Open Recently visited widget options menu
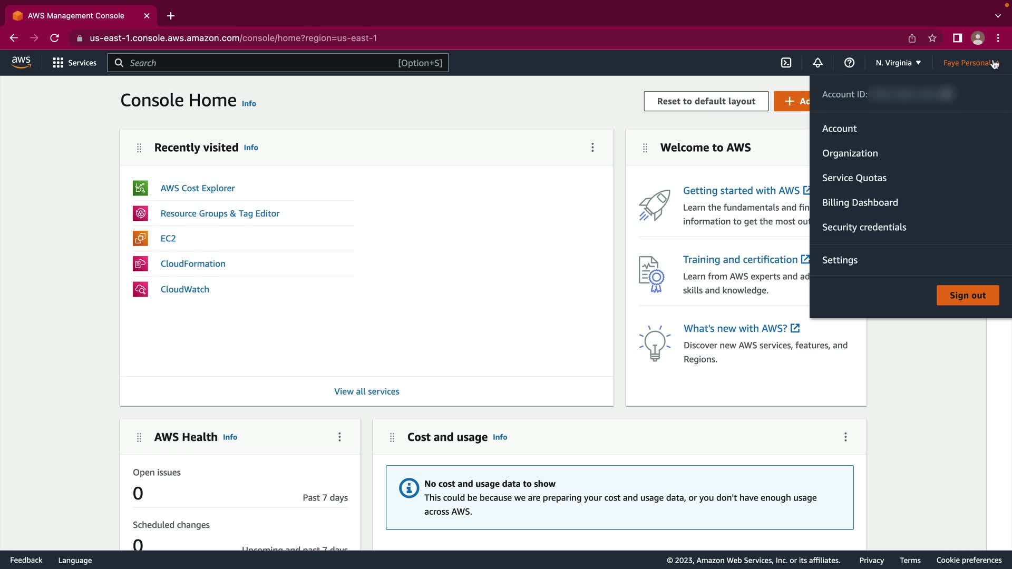This screenshot has height=569, width=1012. [592, 148]
